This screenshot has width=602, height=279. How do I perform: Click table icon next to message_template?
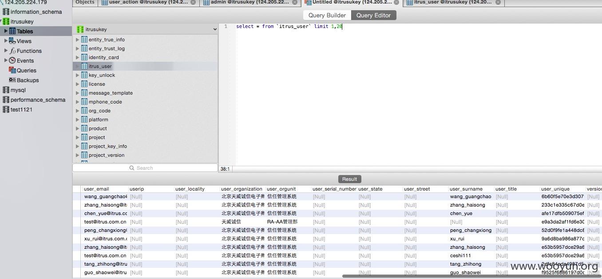click(x=84, y=93)
